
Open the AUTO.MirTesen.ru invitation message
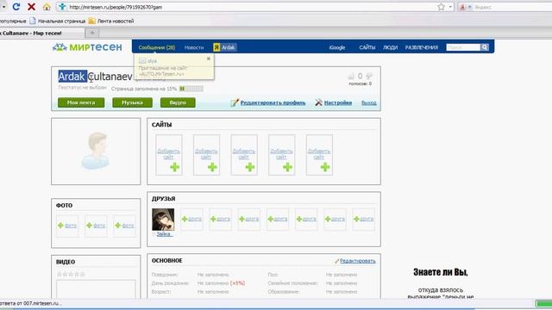pos(163,71)
